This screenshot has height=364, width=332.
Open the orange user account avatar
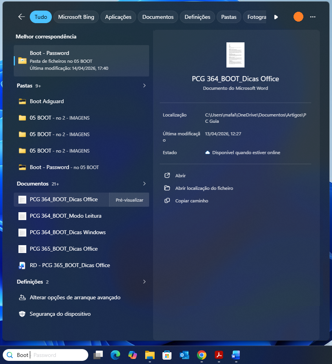tap(298, 17)
